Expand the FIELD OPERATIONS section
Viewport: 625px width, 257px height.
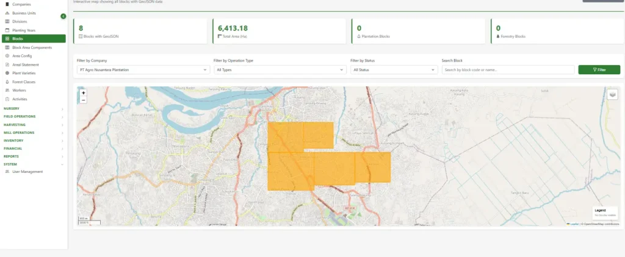coord(34,116)
